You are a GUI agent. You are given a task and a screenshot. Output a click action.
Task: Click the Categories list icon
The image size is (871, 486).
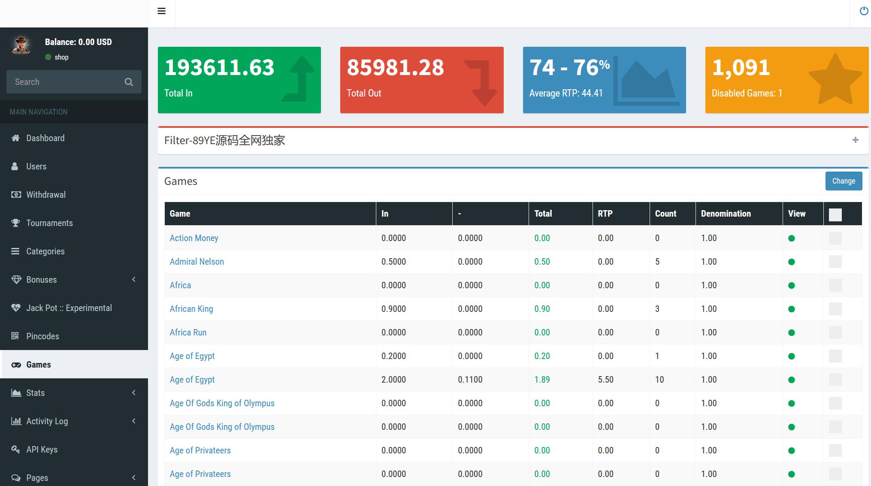[15, 251]
